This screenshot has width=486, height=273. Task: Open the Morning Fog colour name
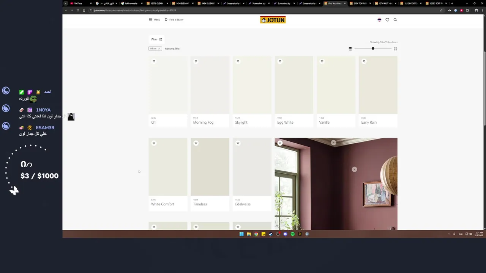(203, 122)
